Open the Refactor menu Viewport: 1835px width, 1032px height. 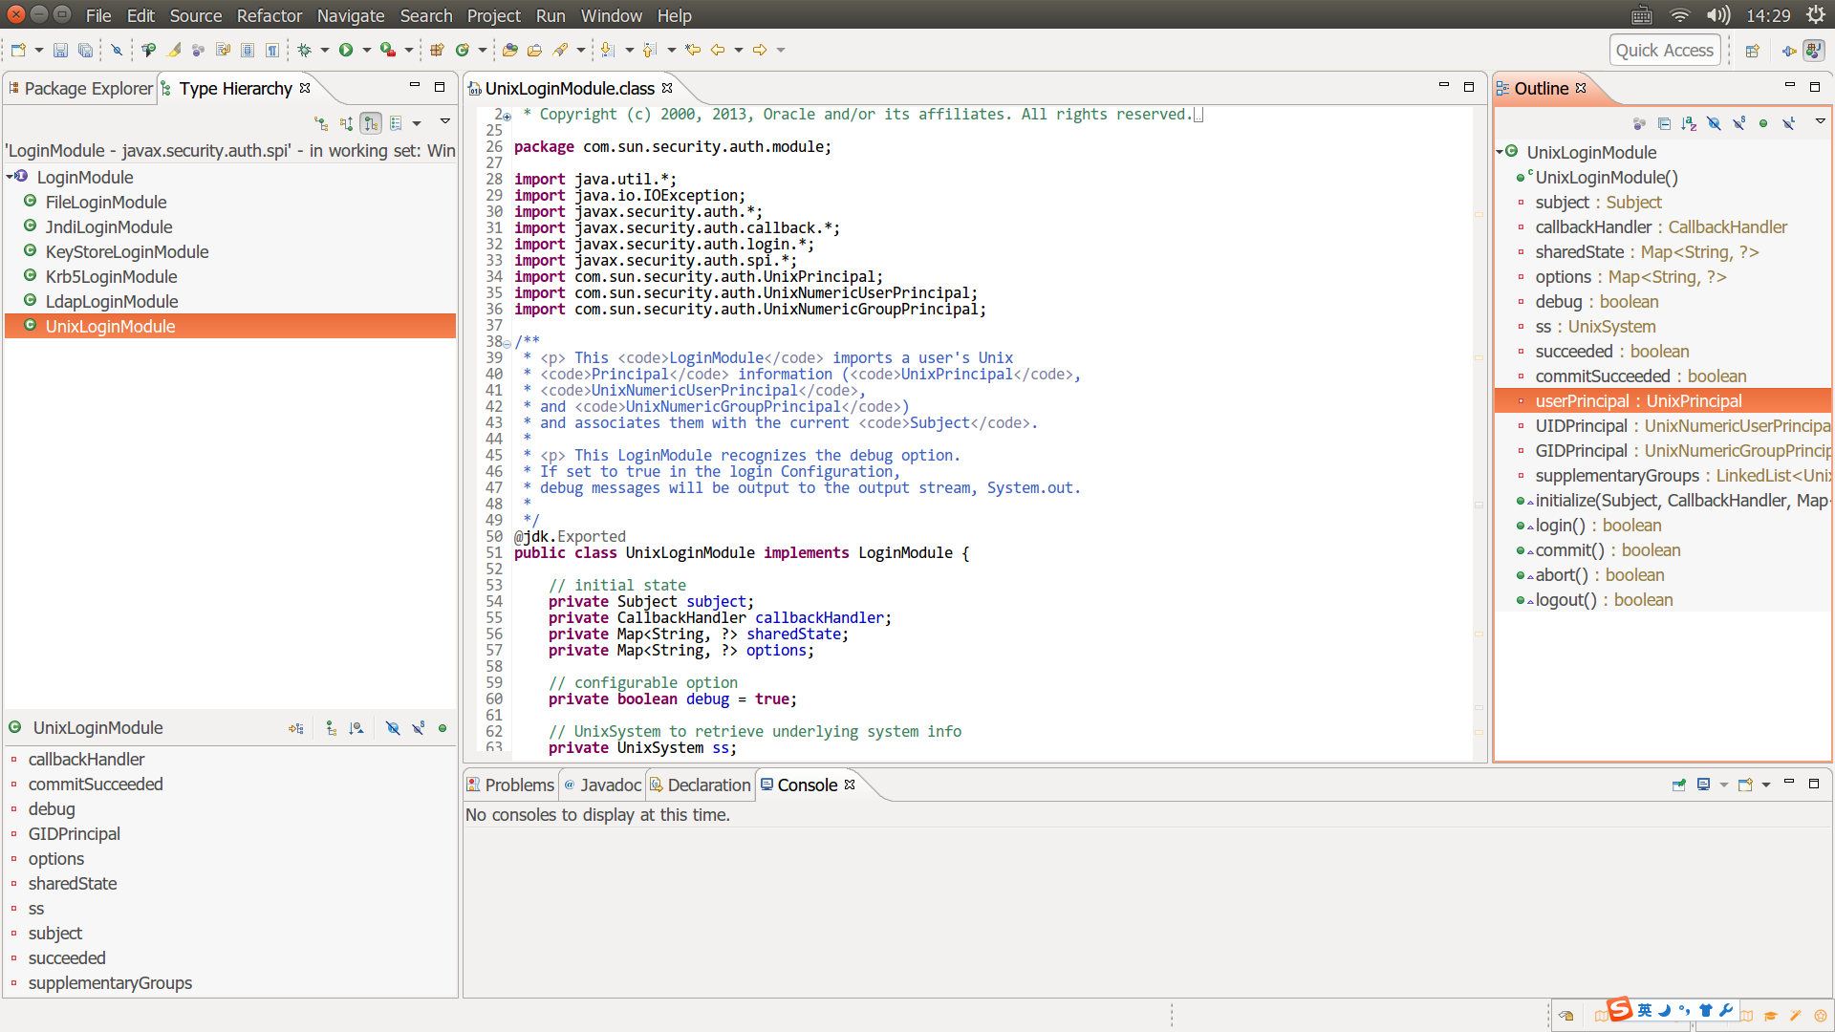click(x=269, y=15)
